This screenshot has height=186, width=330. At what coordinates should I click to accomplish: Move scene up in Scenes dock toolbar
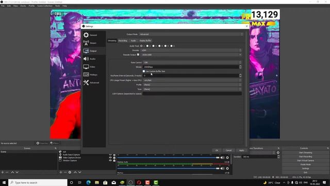[12, 172]
